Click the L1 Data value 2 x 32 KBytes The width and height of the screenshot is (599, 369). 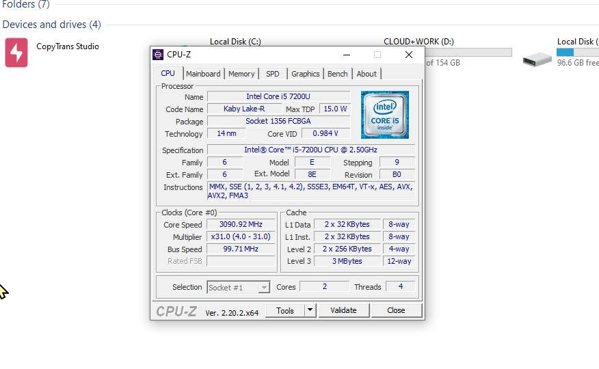coord(347,224)
